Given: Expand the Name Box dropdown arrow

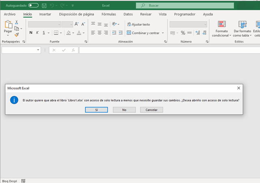Looking at the screenshot, I should click(38, 50).
